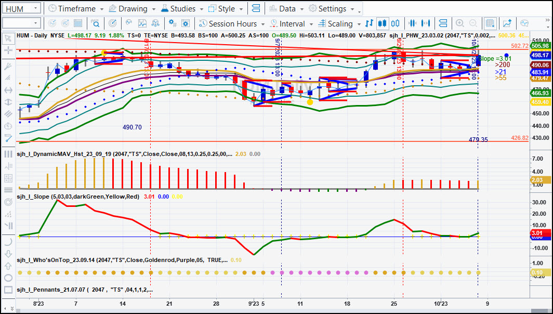The width and height of the screenshot is (553, 314).
Task: Toggle decrease bar spacing icon
Action: point(412,23)
